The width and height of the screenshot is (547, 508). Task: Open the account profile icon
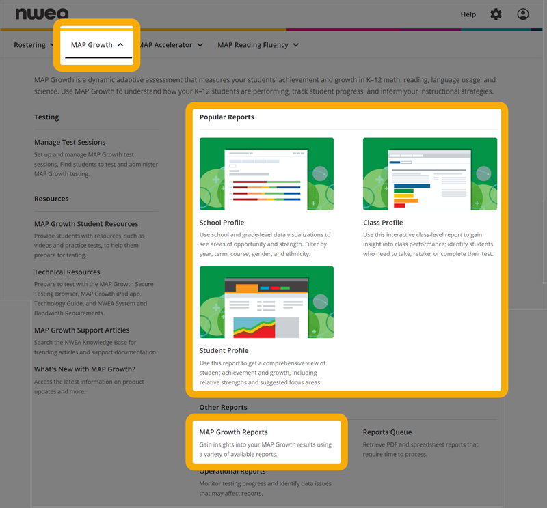(523, 14)
